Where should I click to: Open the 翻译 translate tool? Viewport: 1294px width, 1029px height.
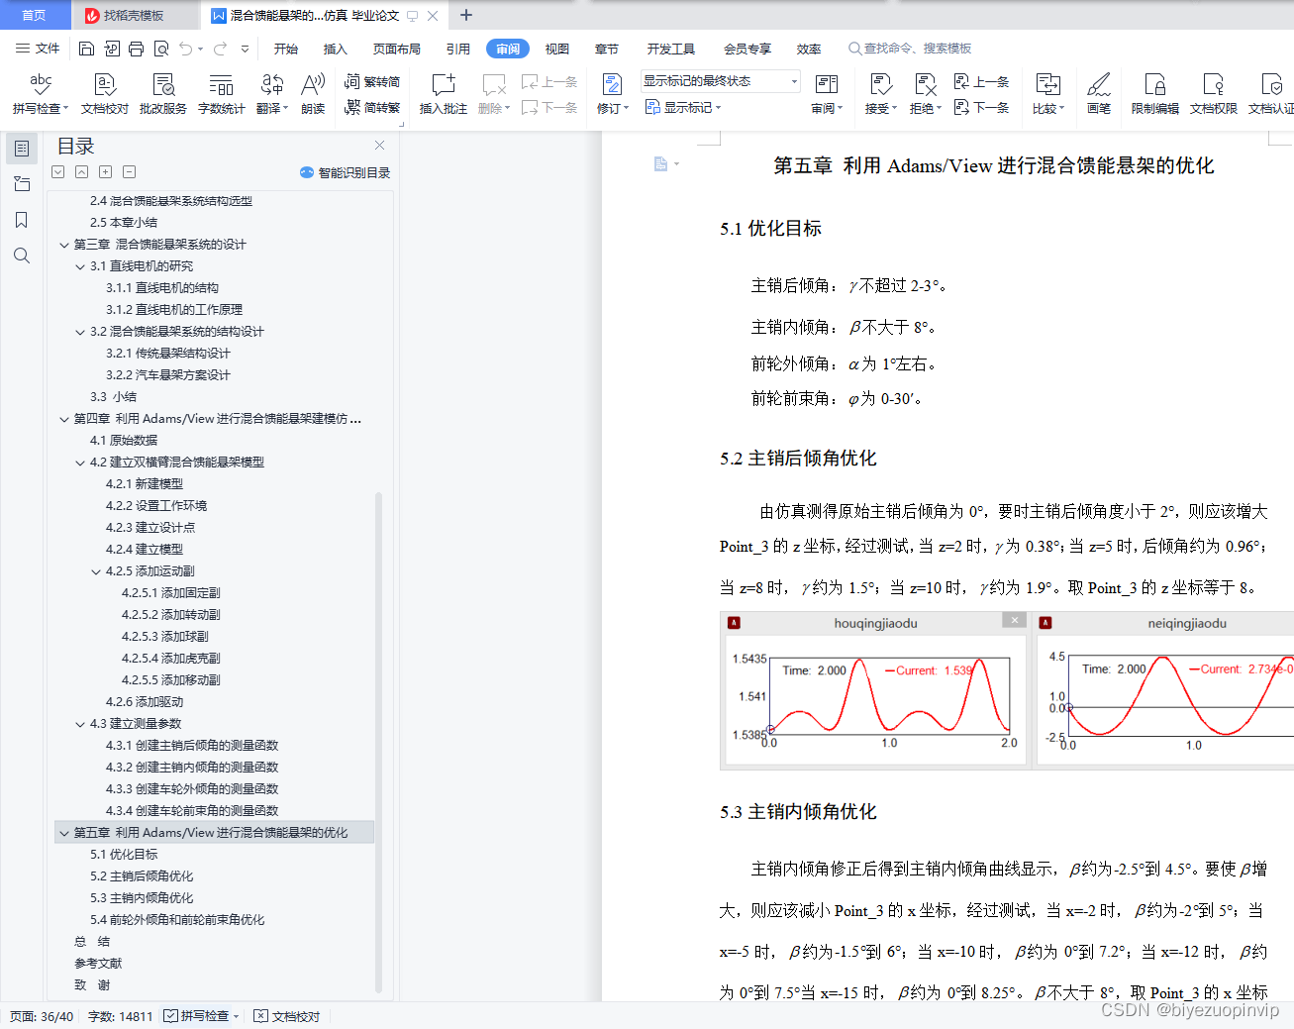tap(271, 94)
